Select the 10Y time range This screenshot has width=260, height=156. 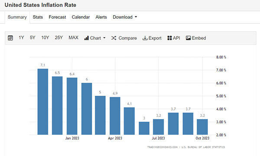coord(45,38)
